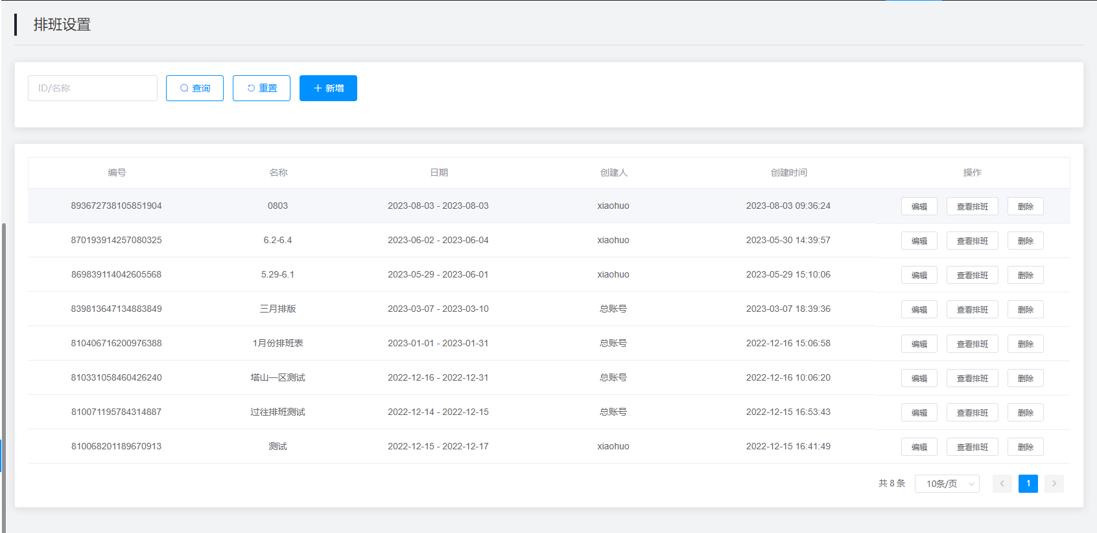Click the 新增 add button
This screenshot has width=1097, height=533.
click(x=328, y=88)
